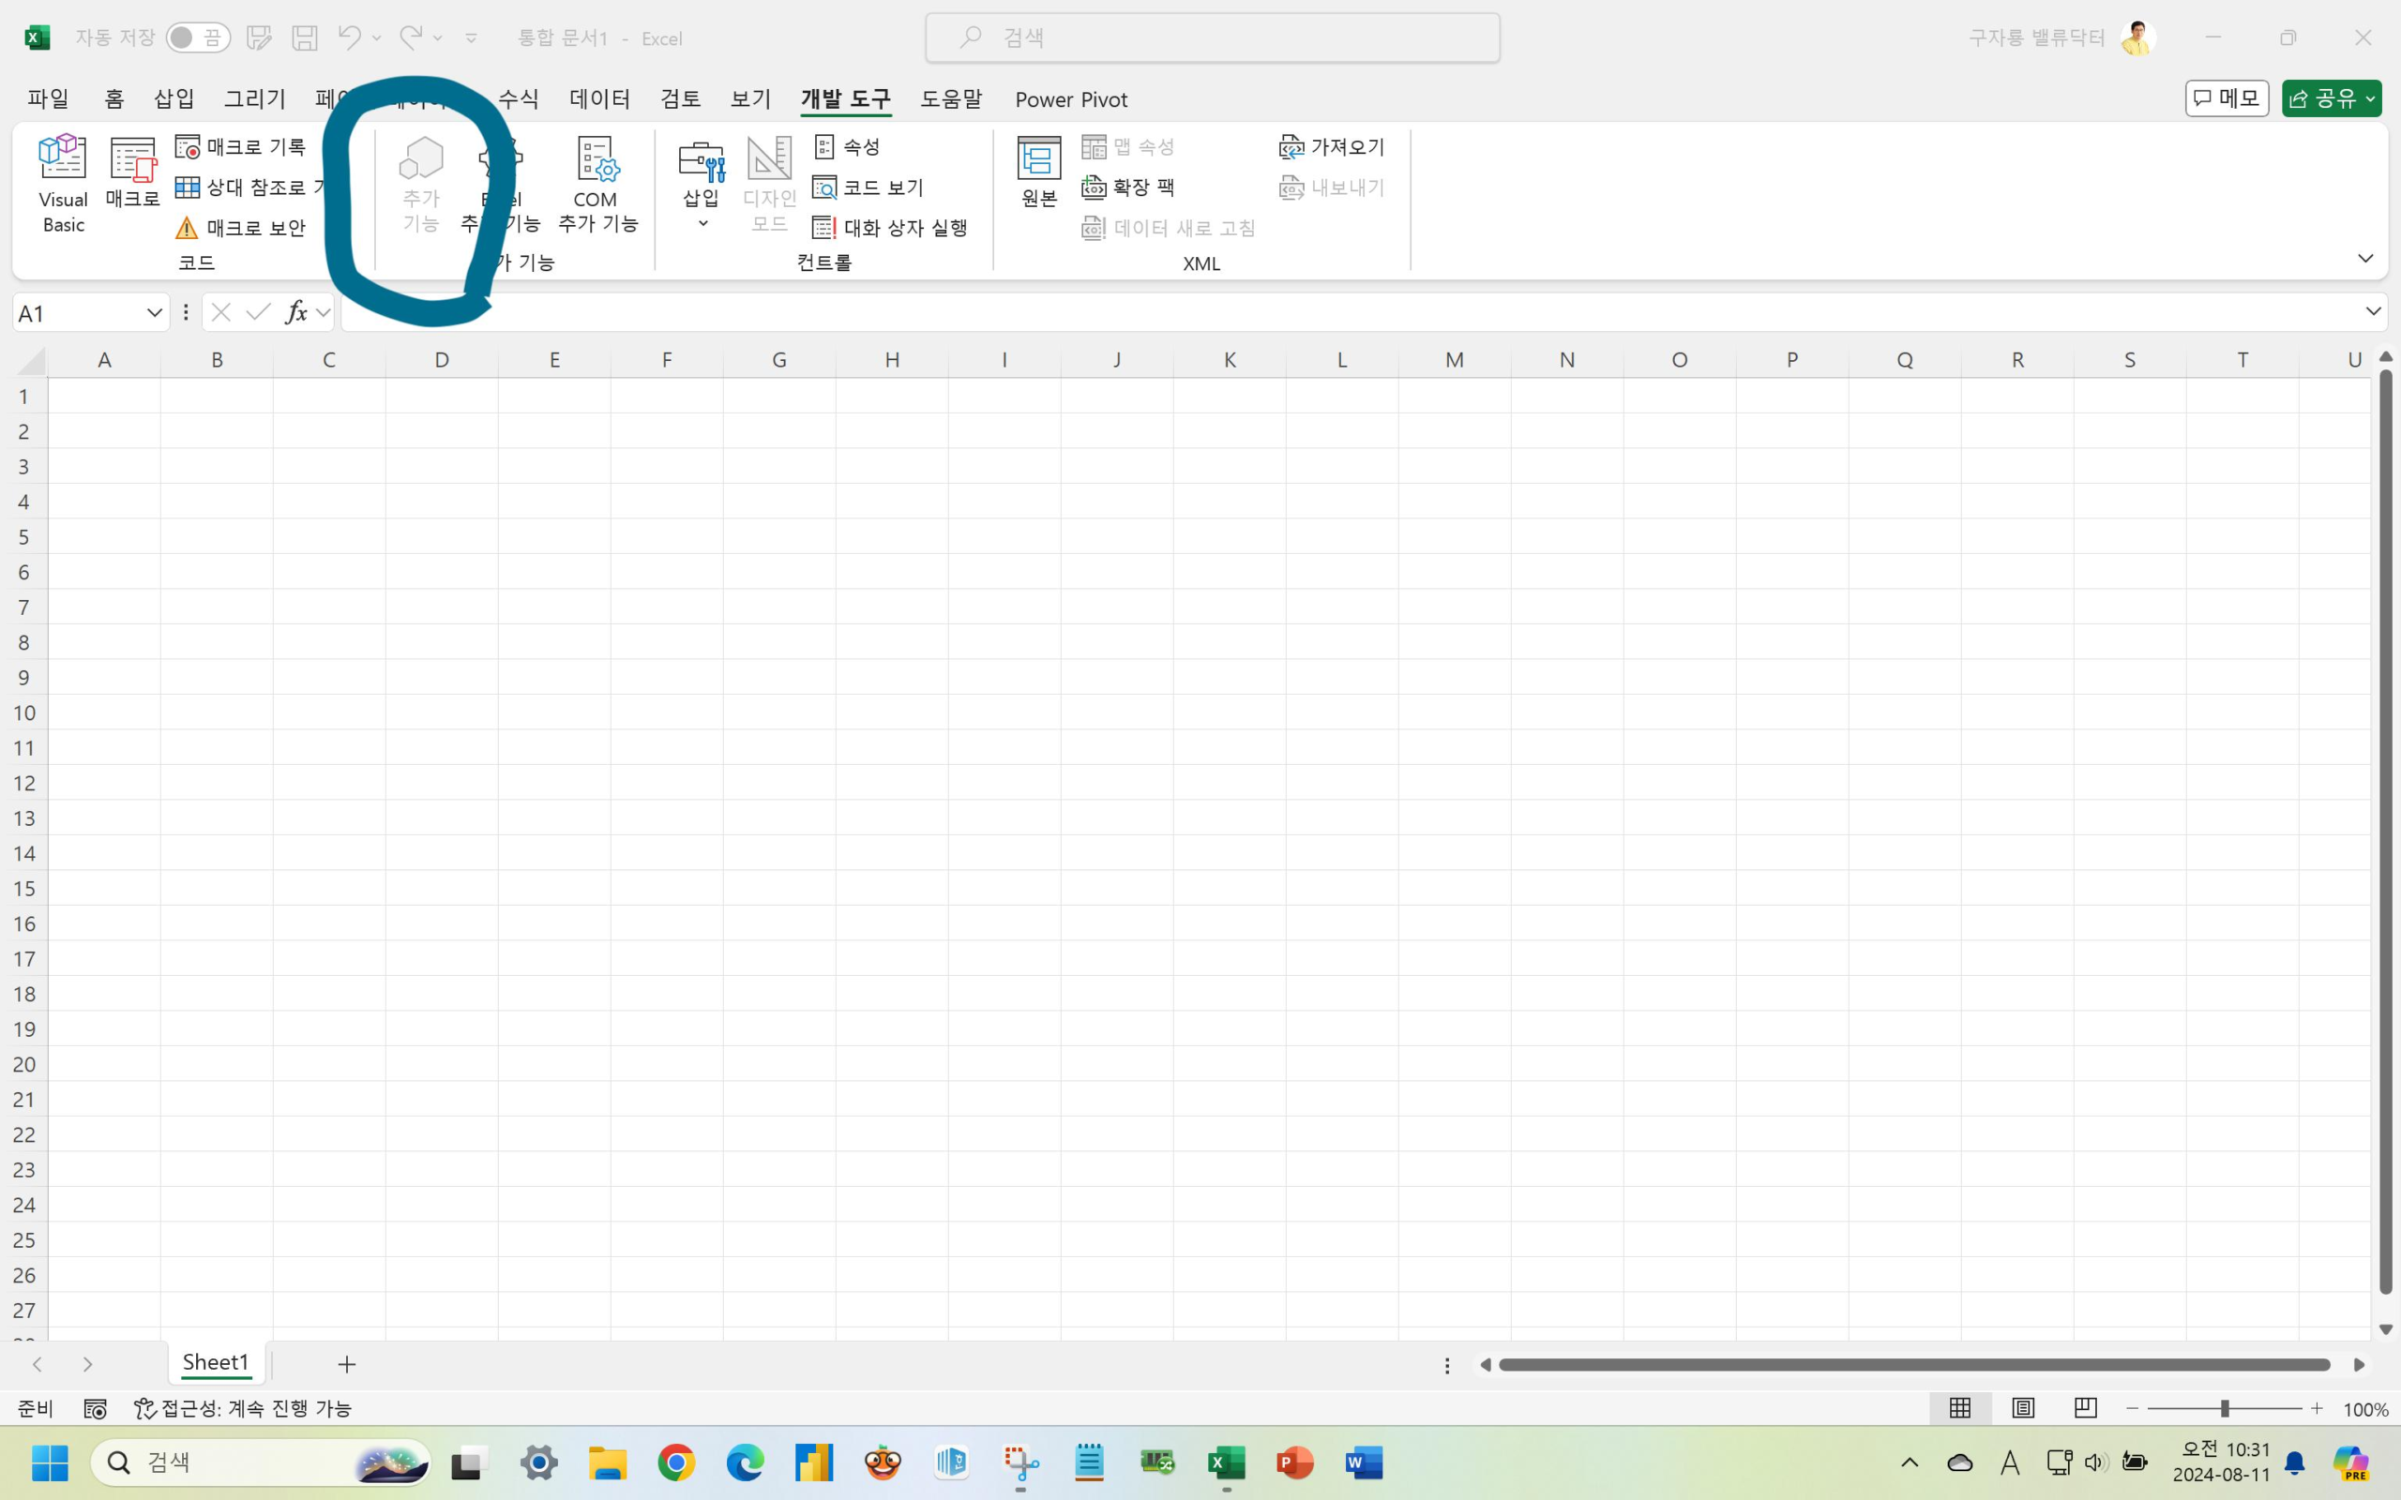
Task: Click the zoom slider handle
Action: point(2225,1408)
